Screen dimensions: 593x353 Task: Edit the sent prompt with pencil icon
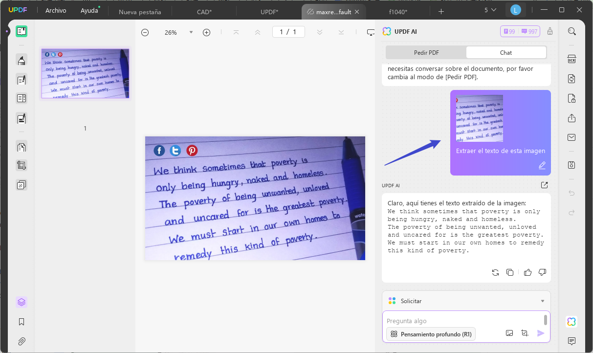pos(542,166)
